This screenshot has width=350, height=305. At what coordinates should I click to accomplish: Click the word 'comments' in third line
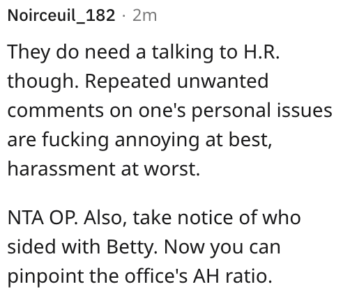56,111
